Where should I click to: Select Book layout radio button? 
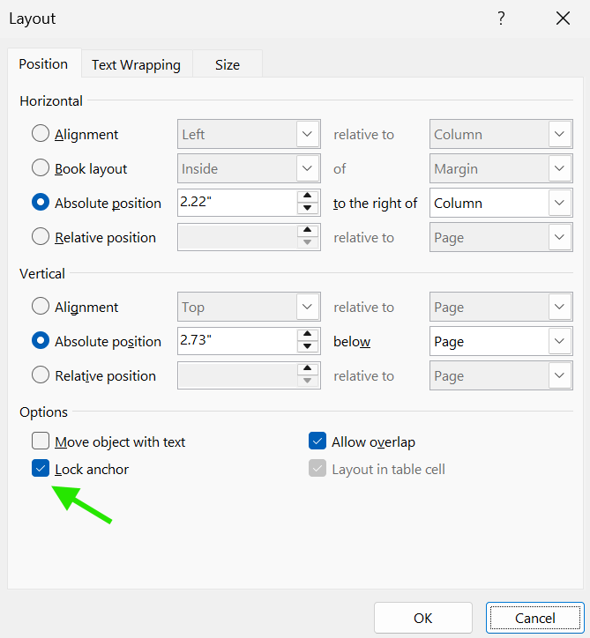click(x=41, y=167)
